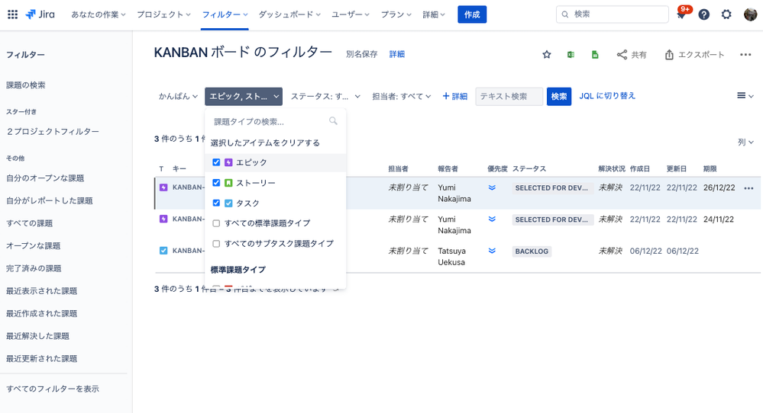The height and width of the screenshot is (413, 763).
Task: Uncheck the ストーリー checkbox
Action: point(217,182)
